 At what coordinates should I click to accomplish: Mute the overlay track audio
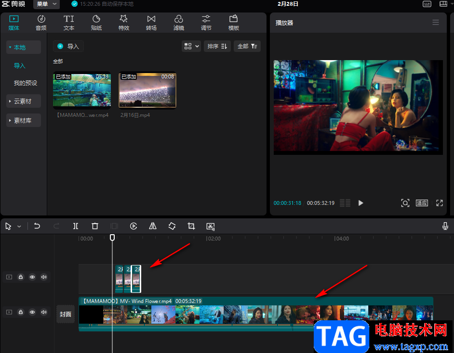point(44,277)
